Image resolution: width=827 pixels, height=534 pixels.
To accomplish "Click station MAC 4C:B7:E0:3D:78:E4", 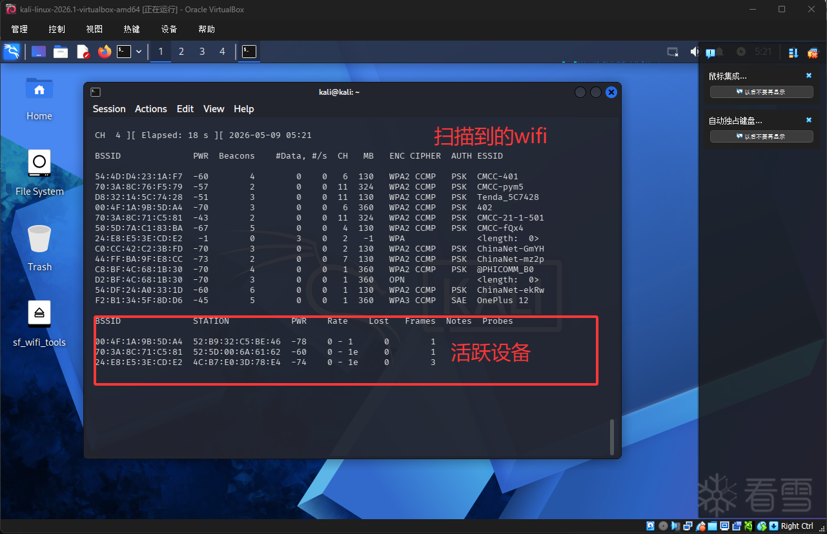I will tap(237, 362).
